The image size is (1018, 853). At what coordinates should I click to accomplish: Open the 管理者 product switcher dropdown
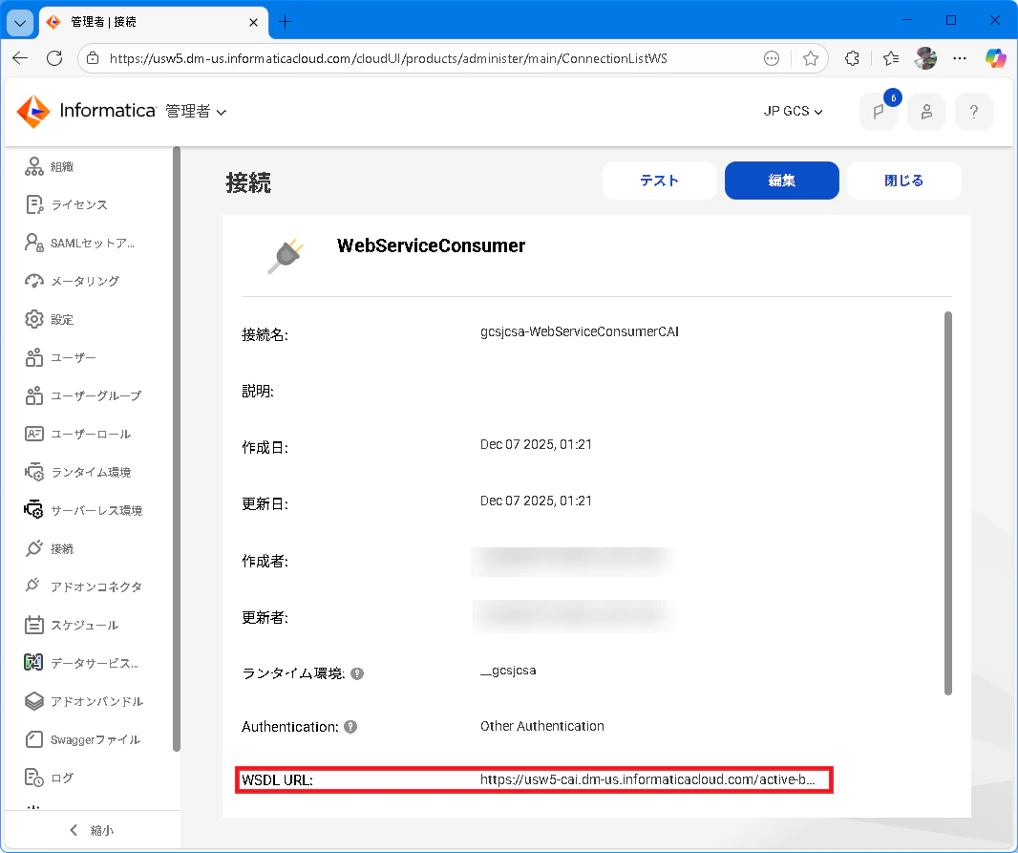196,112
